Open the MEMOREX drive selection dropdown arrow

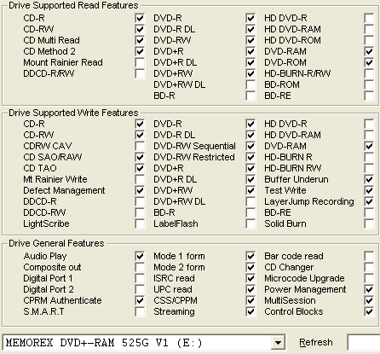coord(278,343)
